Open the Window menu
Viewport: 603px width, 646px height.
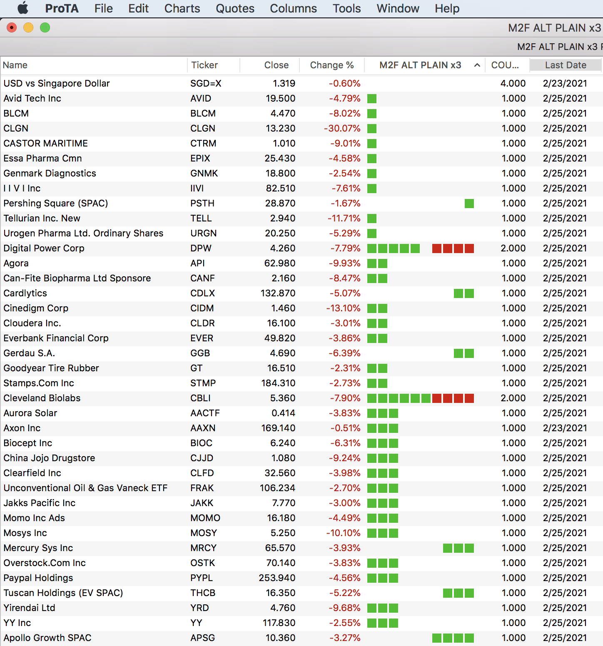click(x=398, y=8)
